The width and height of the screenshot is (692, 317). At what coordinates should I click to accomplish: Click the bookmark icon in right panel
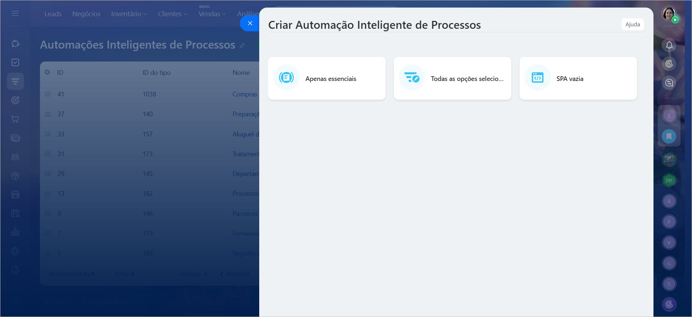tap(669, 136)
